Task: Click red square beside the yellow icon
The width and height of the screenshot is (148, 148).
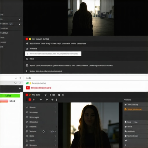Action: click(27, 39)
